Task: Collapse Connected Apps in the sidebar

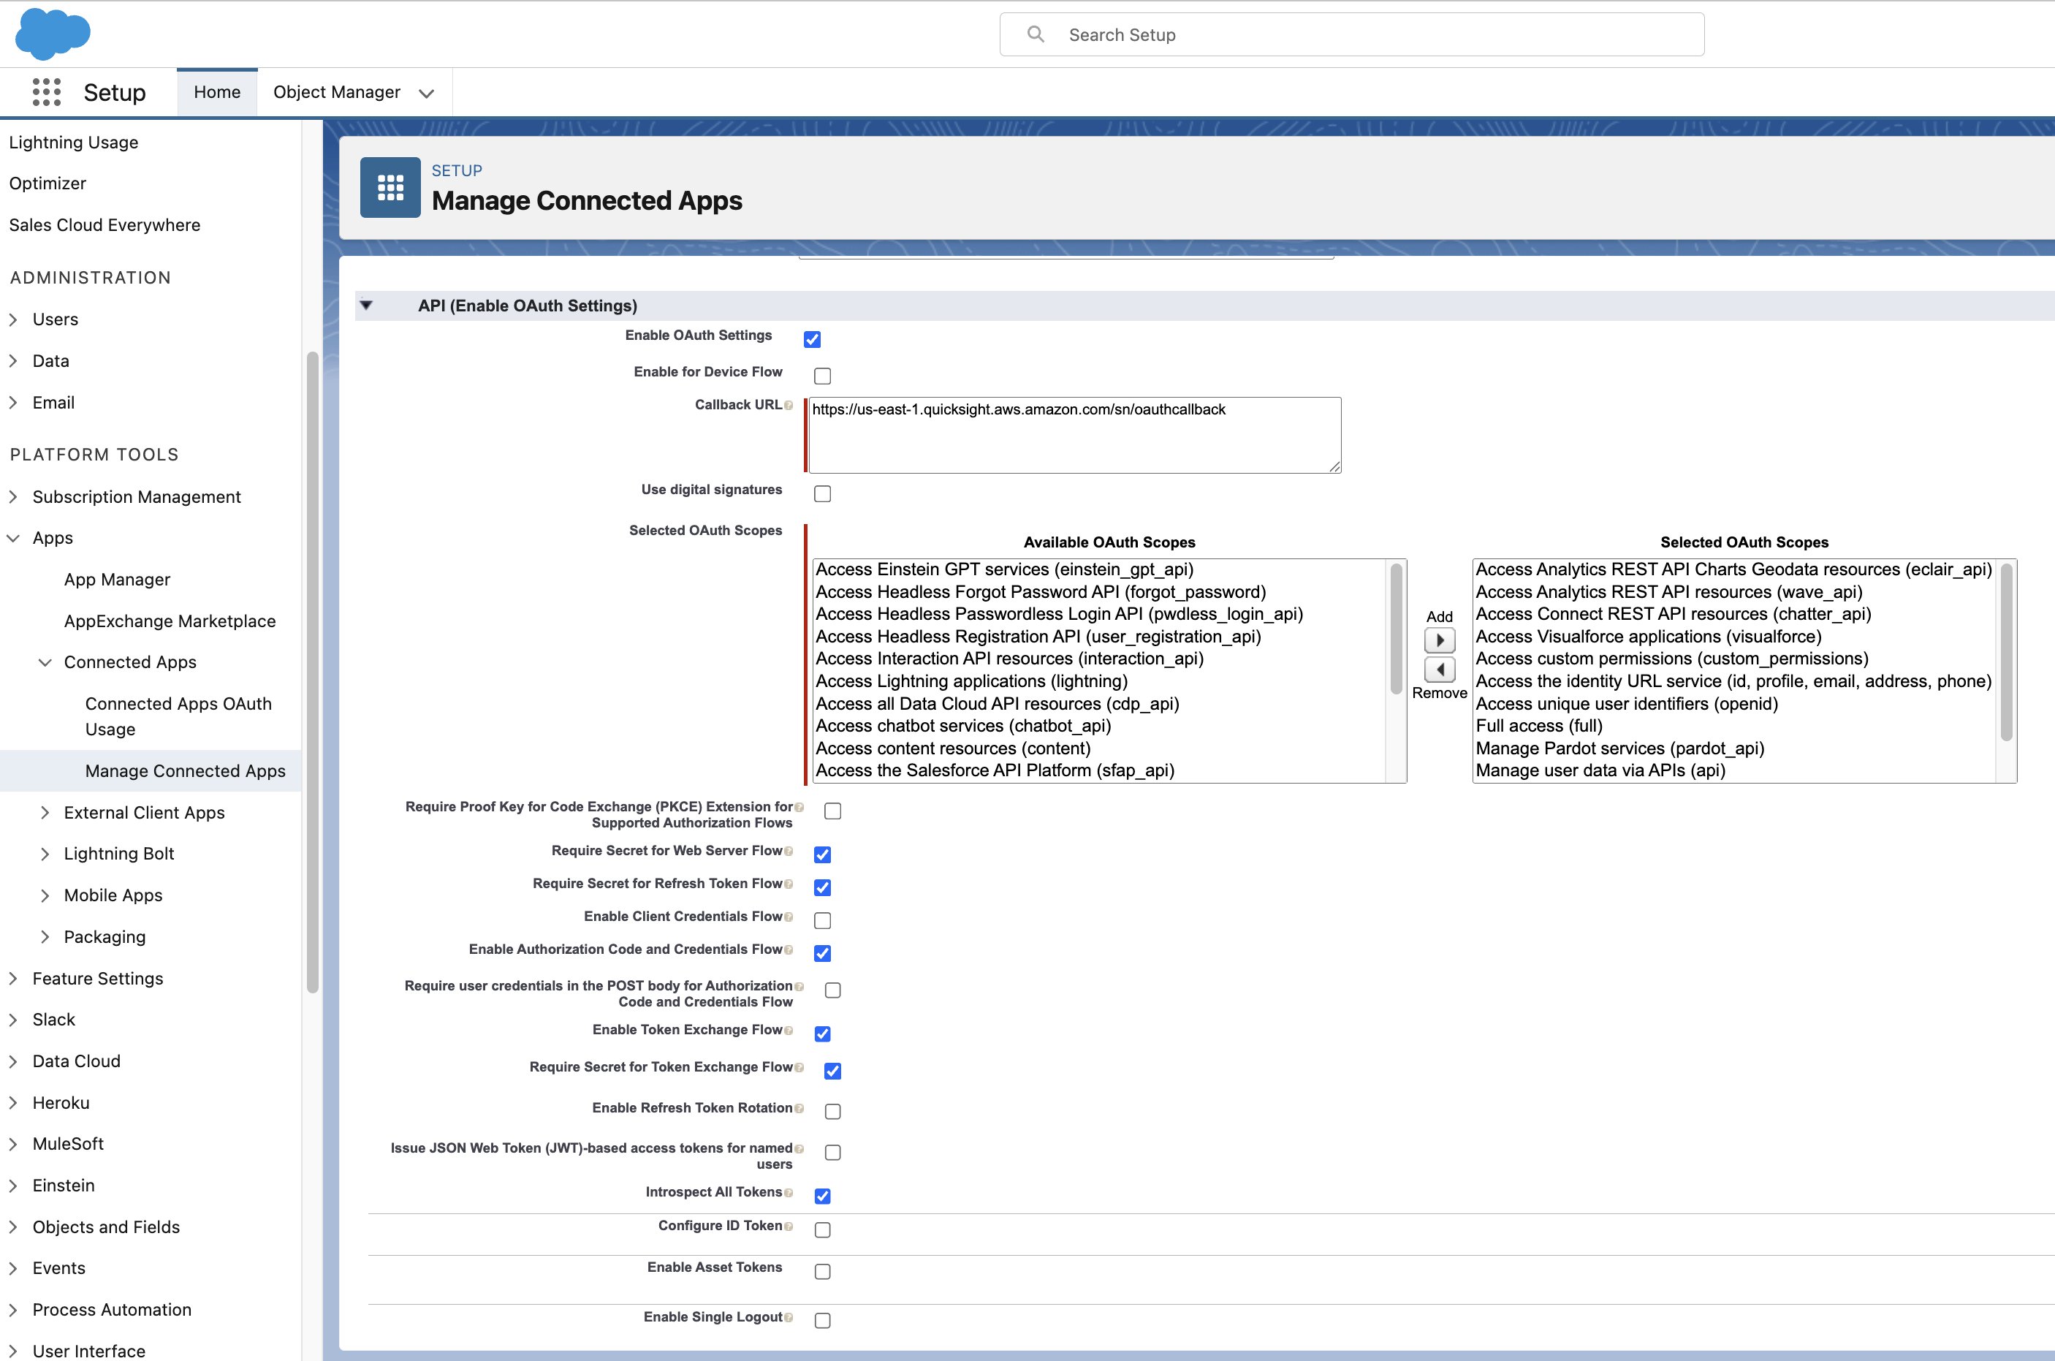Action: click(45, 662)
